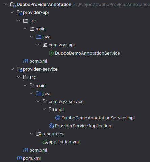This screenshot has height=162, width=150.
Task: Select the main folder in provider-service
Action: 41,86
